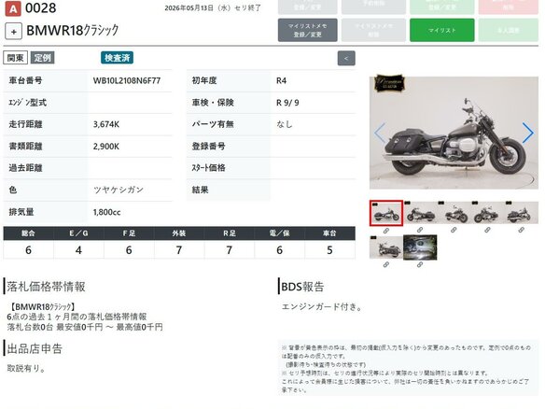The image size is (545, 409).
Task: Show next photo with right arrow
Action: pyautogui.click(x=527, y=133)
